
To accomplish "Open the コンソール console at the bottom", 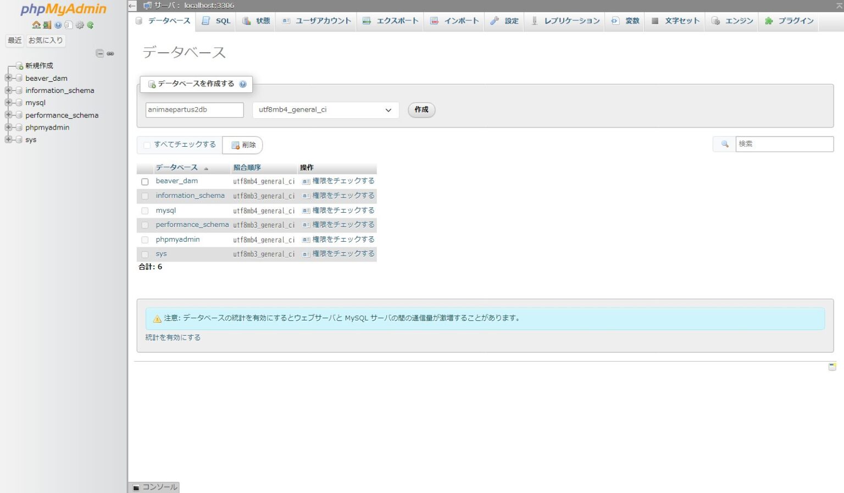I will 154,487.
